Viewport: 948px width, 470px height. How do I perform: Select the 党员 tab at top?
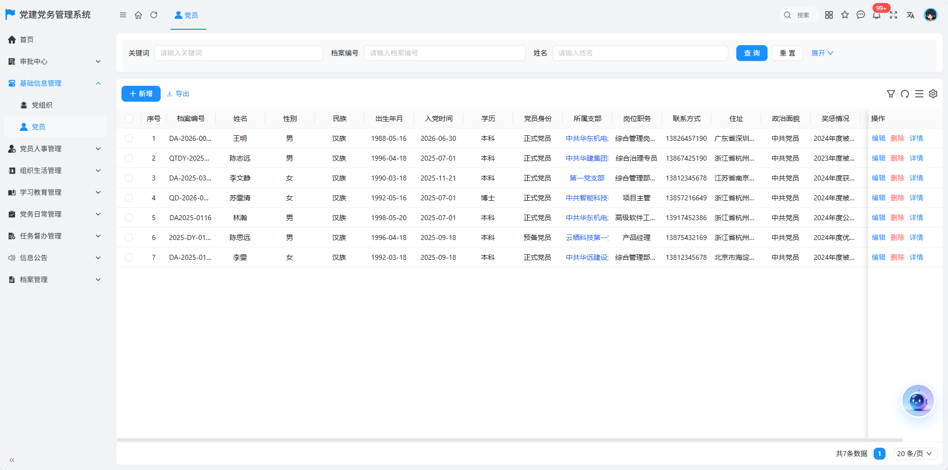[x=187, y=15]
